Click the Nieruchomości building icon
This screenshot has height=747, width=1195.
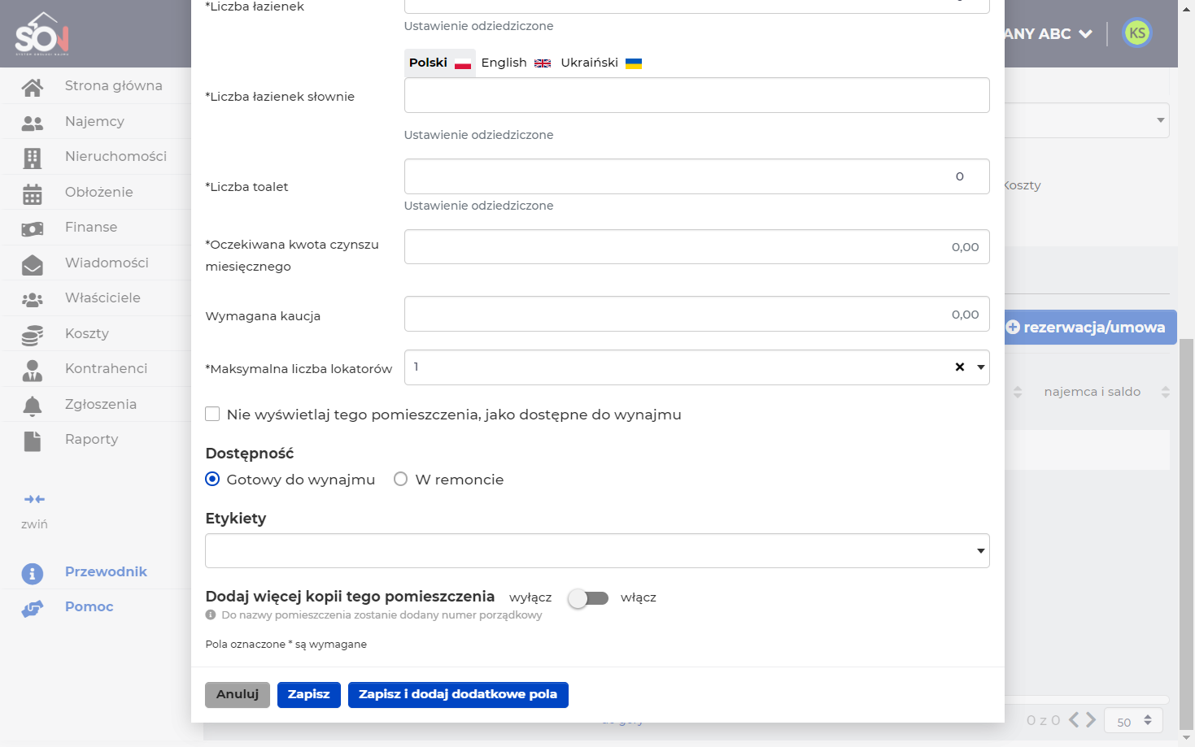pyautogui.click(x=33, y=158)
